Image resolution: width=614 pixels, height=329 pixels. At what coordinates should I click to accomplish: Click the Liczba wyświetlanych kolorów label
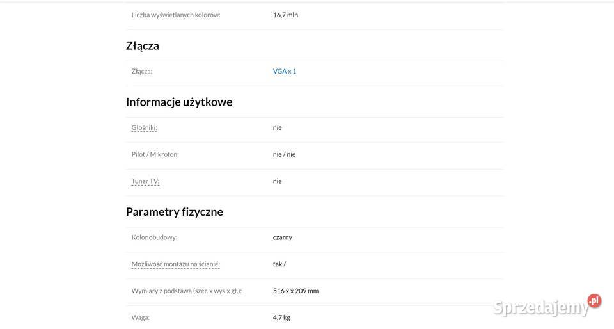[x=176, y=15]
